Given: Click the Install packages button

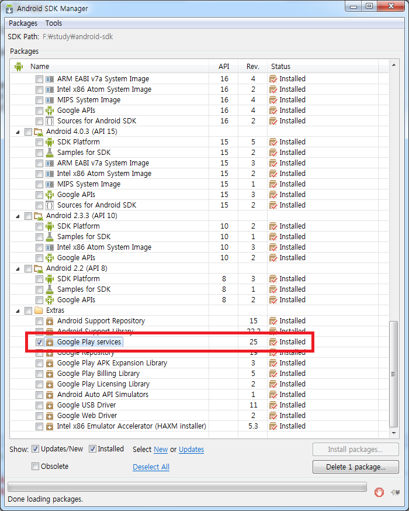Looking at the screenshot, I should point(356,450).
